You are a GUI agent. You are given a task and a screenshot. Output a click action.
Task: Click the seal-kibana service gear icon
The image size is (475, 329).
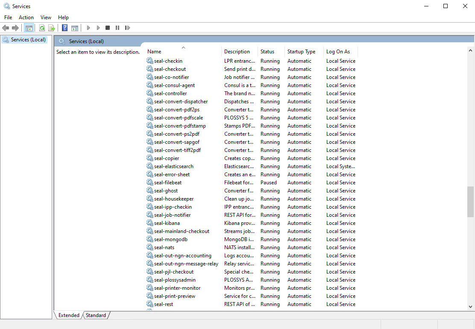click(x=150, y=223)
